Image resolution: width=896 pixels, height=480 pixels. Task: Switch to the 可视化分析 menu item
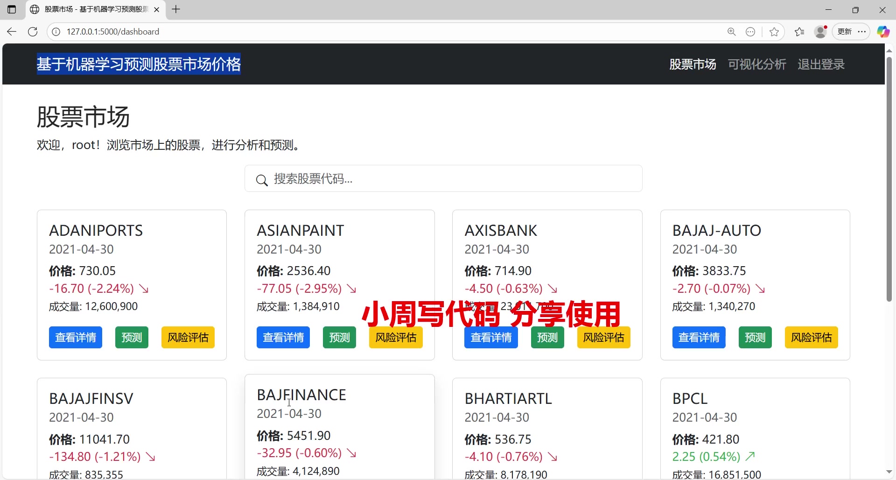click(x=757, y=64)
